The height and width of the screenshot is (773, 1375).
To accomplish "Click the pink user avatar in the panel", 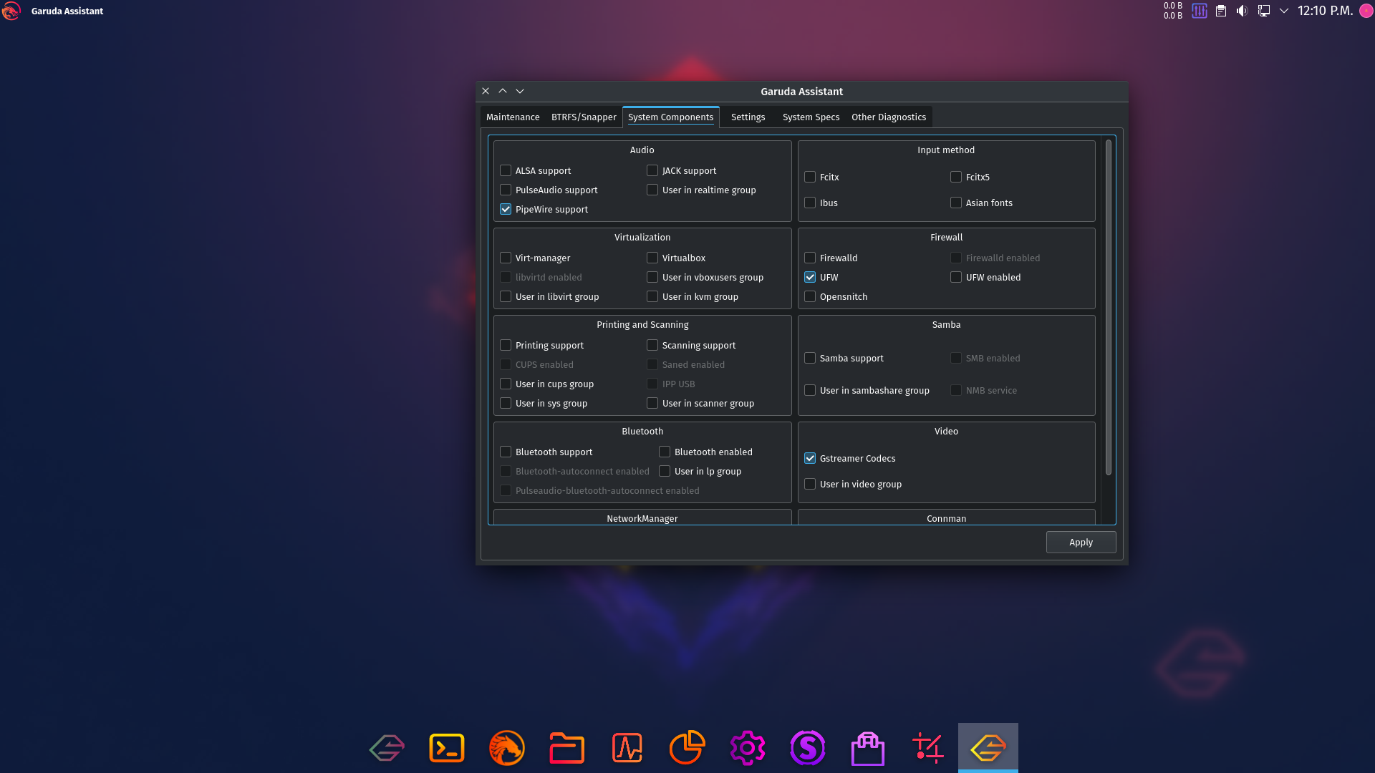I will click(1366, 11).
